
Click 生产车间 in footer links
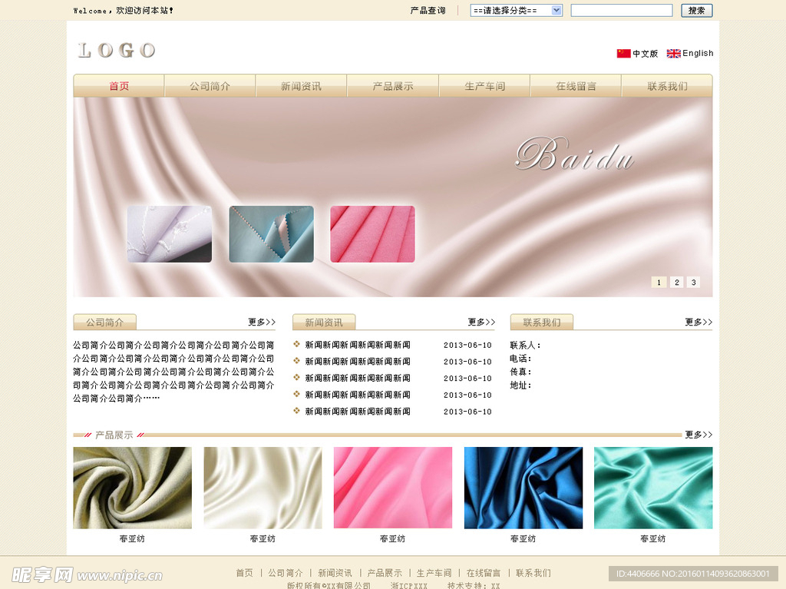[434, 573]
